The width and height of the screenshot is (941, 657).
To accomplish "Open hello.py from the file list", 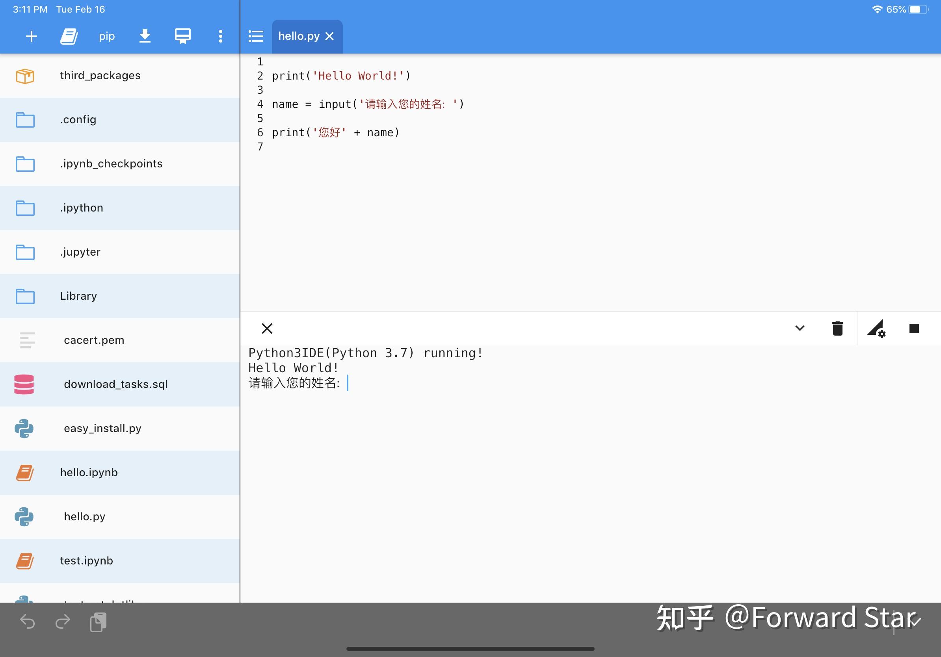I will [120, 516].
